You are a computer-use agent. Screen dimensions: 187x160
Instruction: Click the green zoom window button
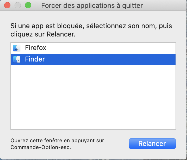28,5
